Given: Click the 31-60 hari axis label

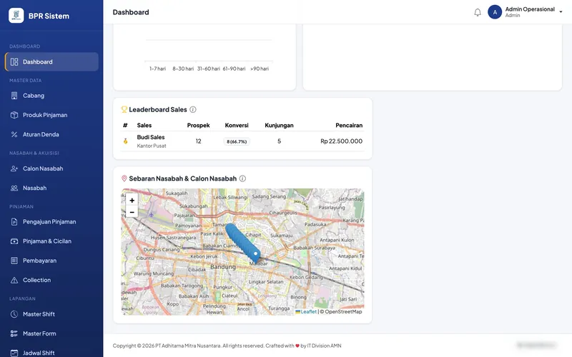Looking at the screenshot, I should click(209, 69).
